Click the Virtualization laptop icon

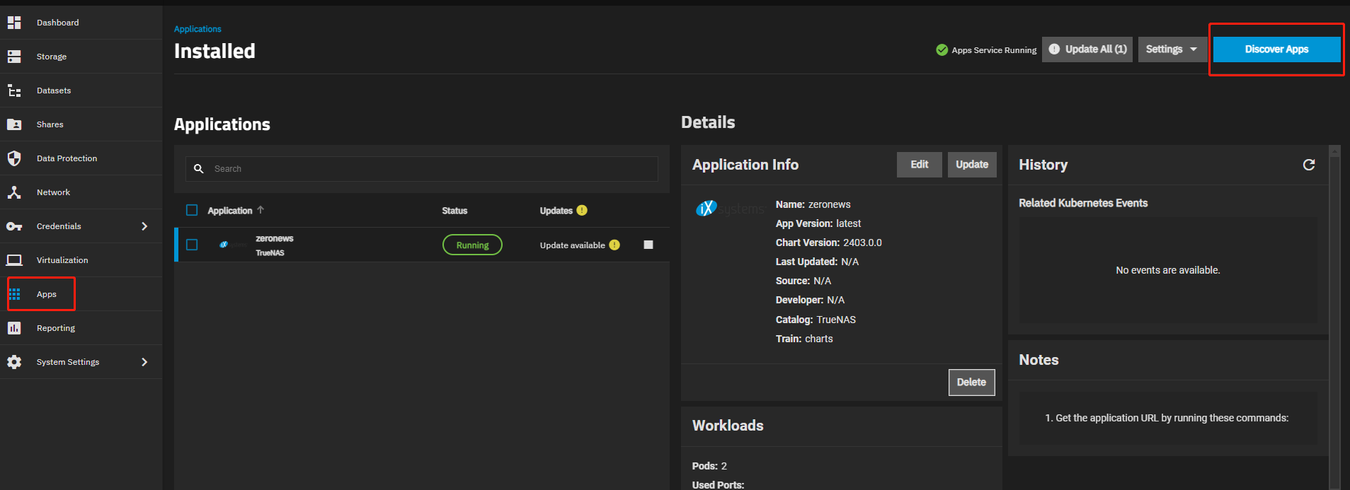[14, 260]
